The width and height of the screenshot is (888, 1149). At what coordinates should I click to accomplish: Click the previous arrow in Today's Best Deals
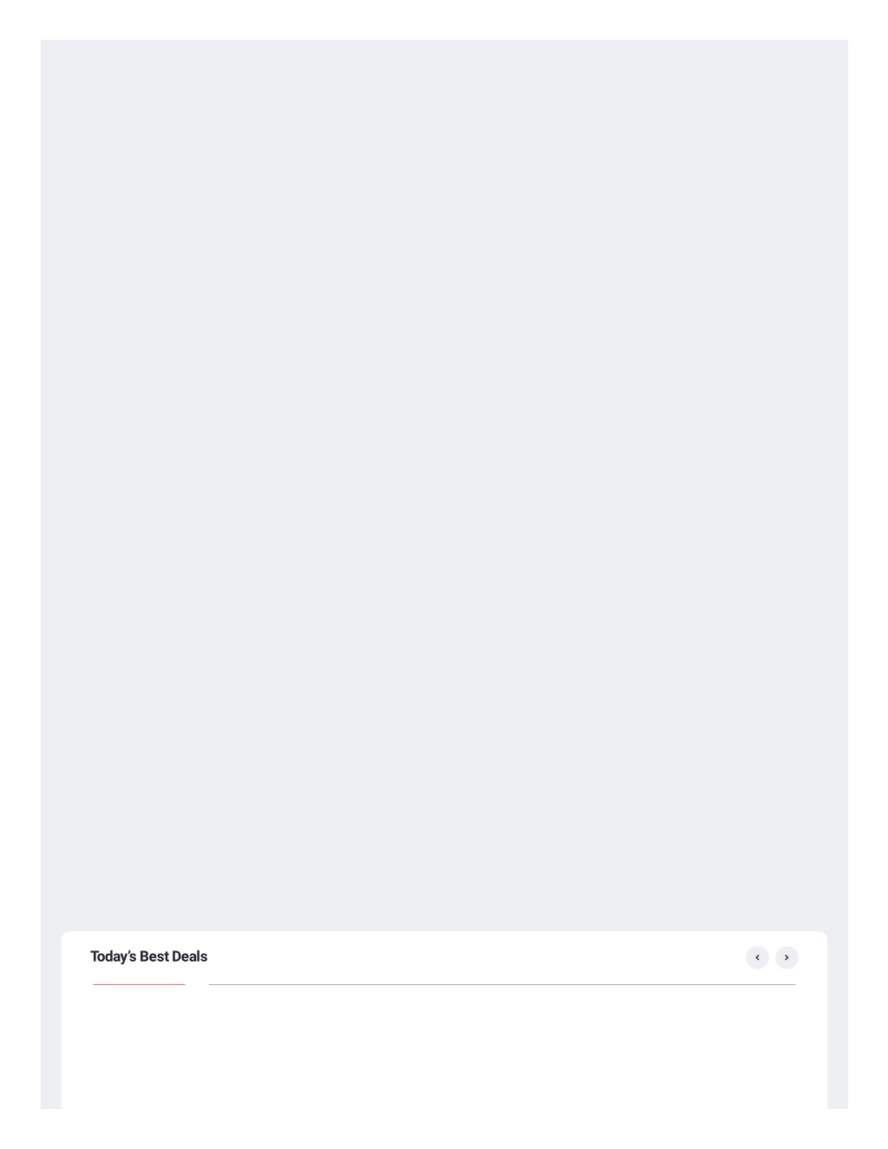(757, 957)
